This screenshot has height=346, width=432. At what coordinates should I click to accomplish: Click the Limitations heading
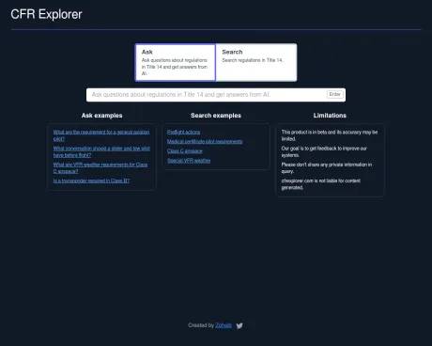click(330, 116)
